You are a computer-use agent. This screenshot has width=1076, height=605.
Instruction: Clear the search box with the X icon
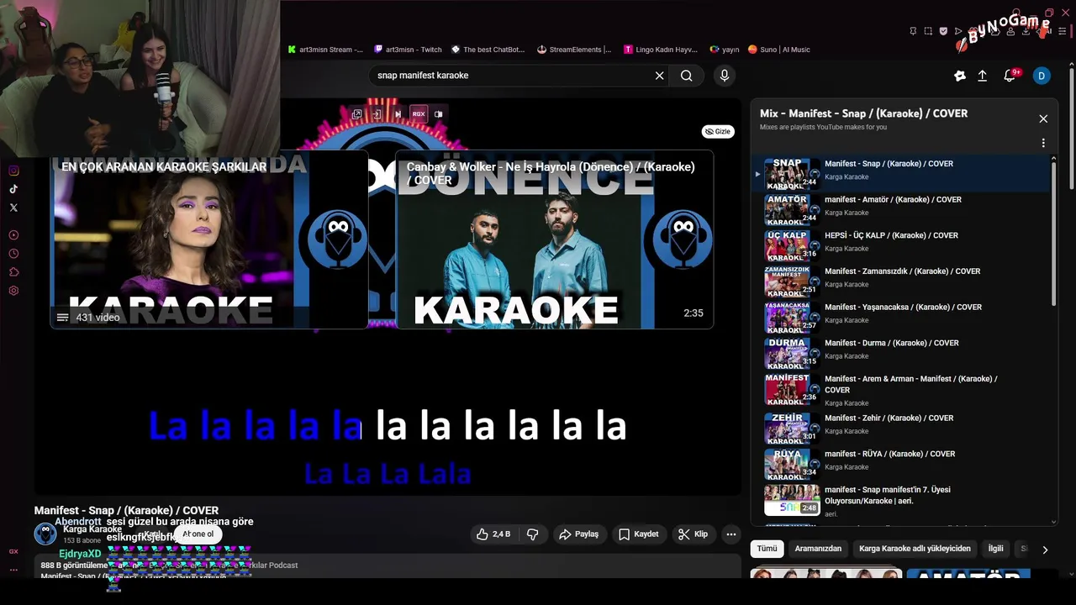pyautogui.click(x=660, y=76)
